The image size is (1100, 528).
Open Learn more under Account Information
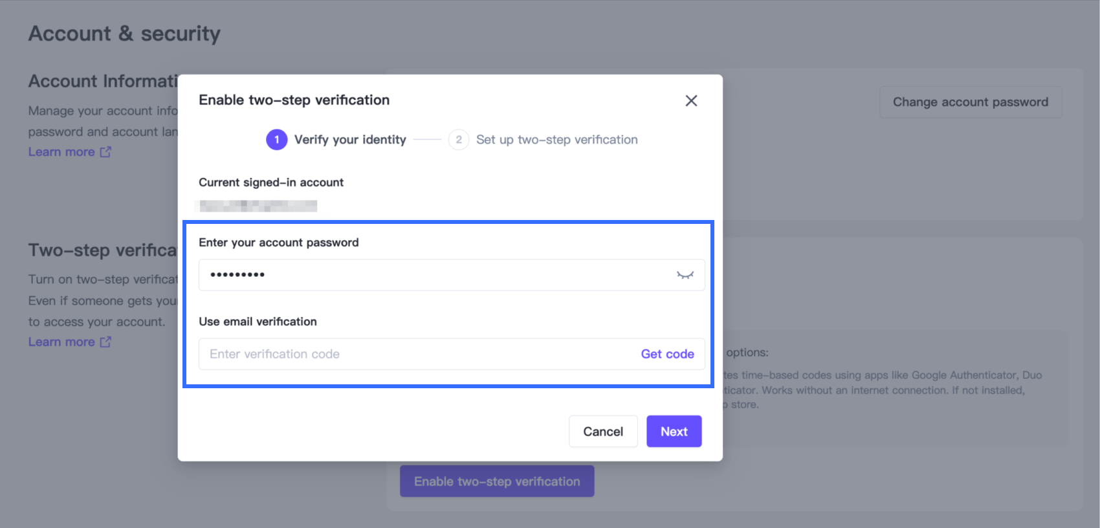pos(61,152)
